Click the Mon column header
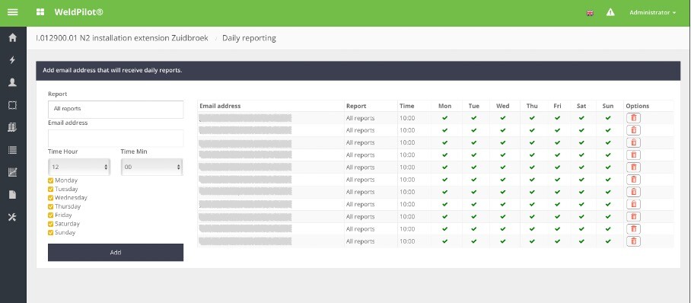This screenshot has height=303, width=691. point(444,106)
